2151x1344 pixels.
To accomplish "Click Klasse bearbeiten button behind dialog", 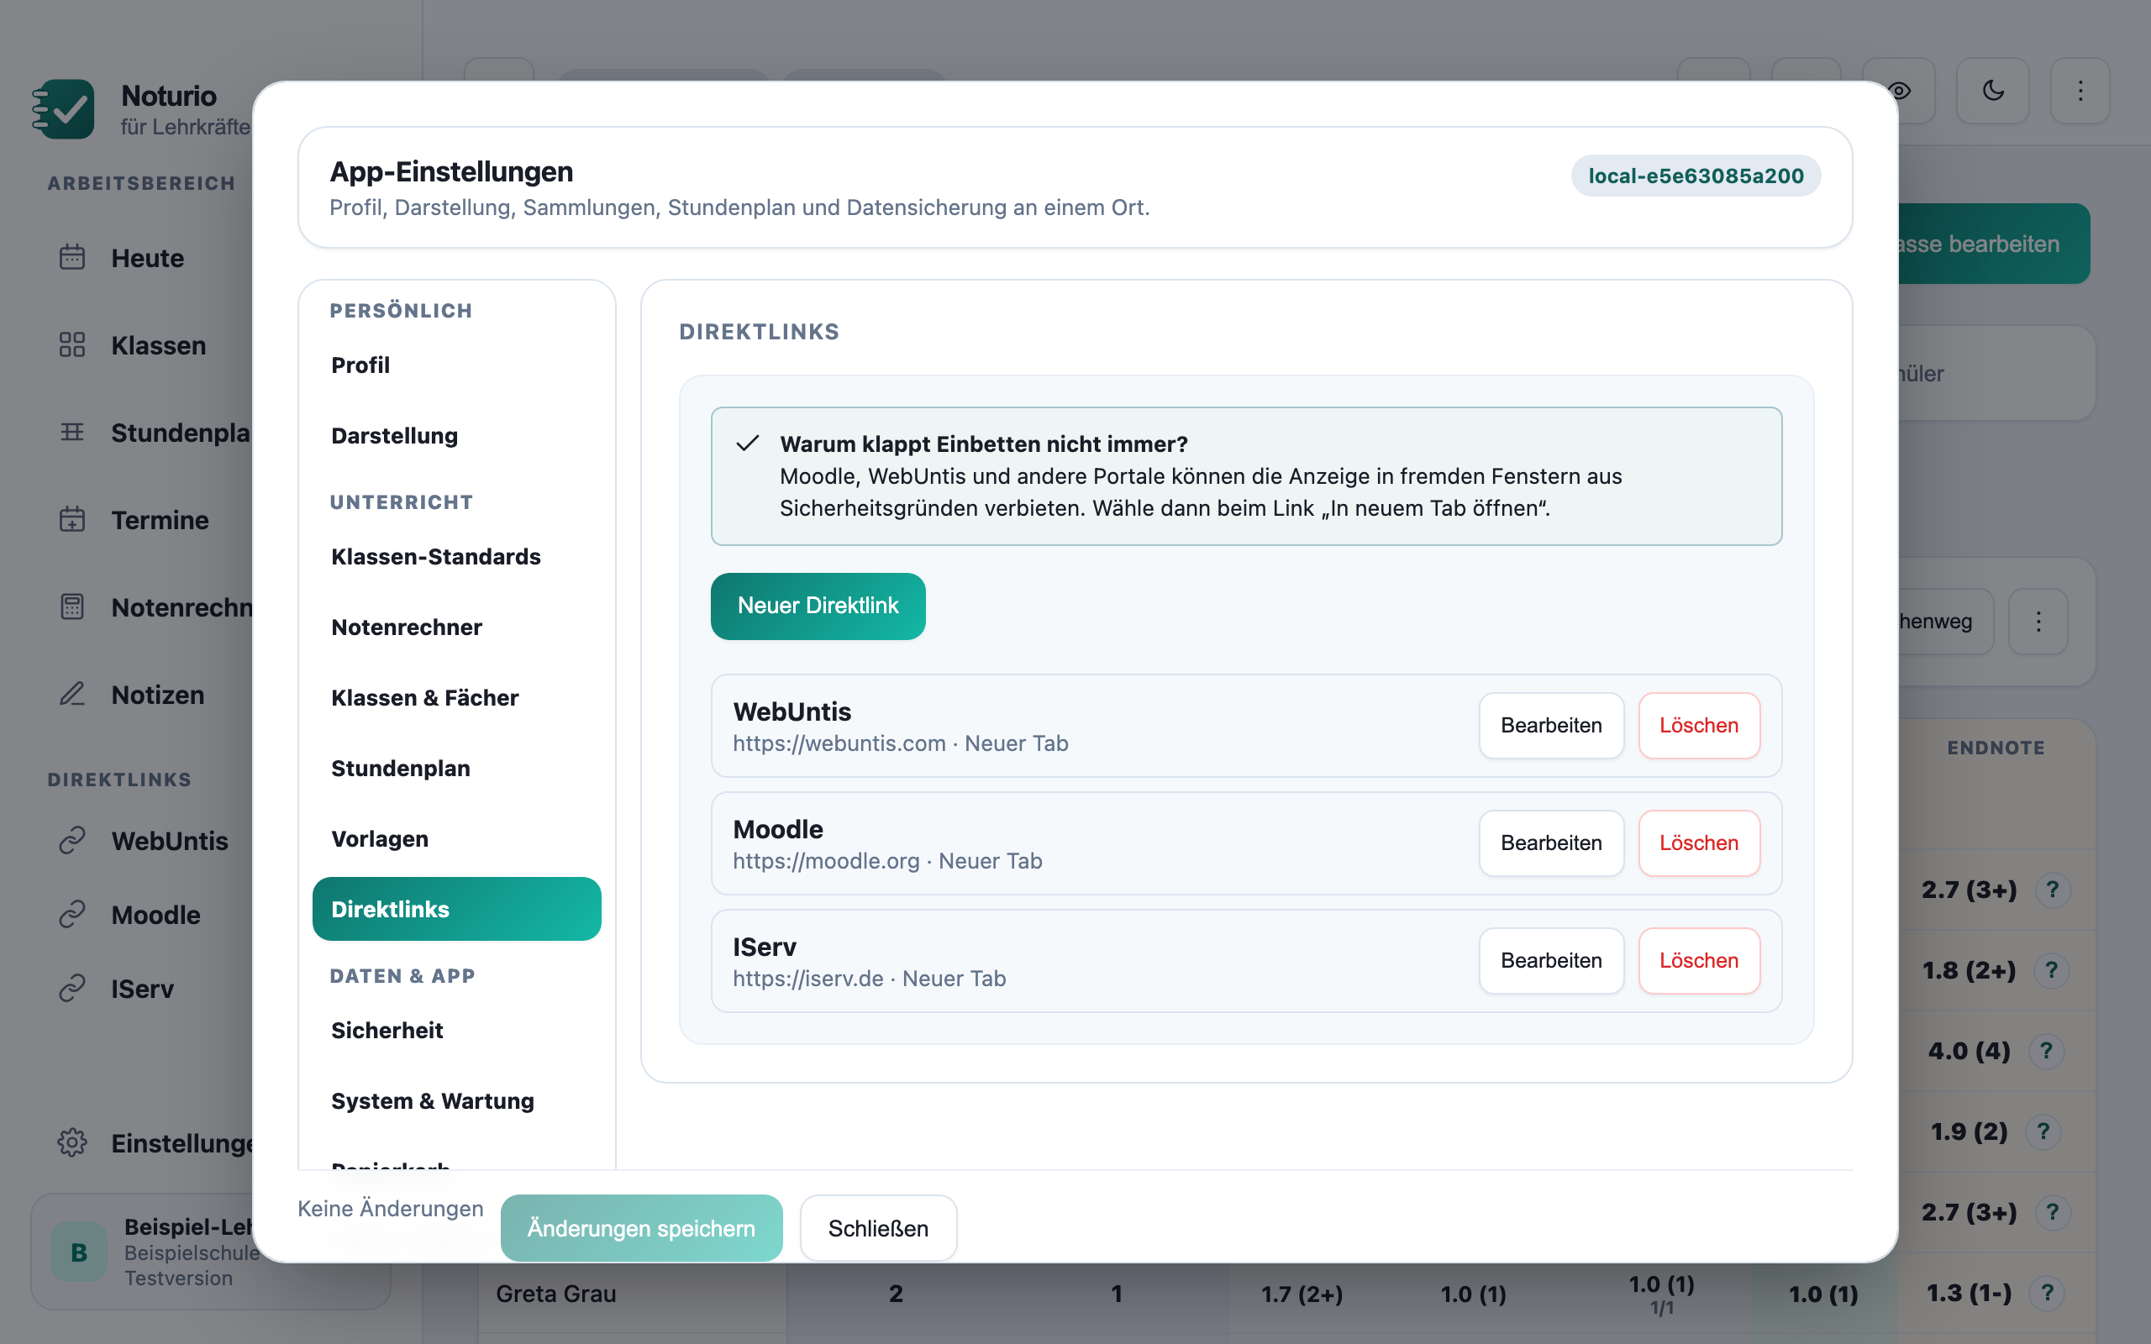I will 1994,244.
